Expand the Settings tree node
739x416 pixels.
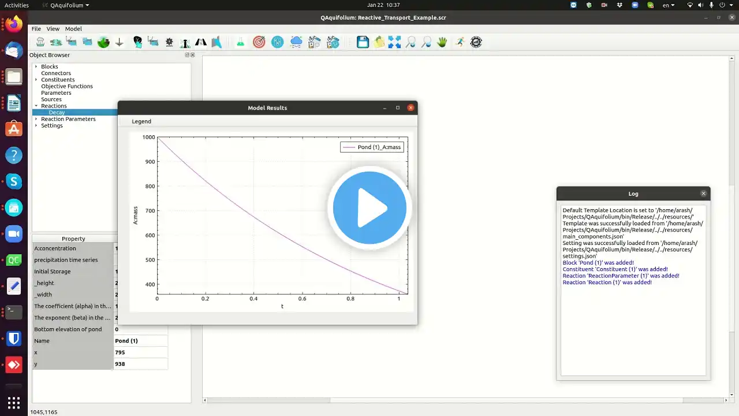coord(36,125)
